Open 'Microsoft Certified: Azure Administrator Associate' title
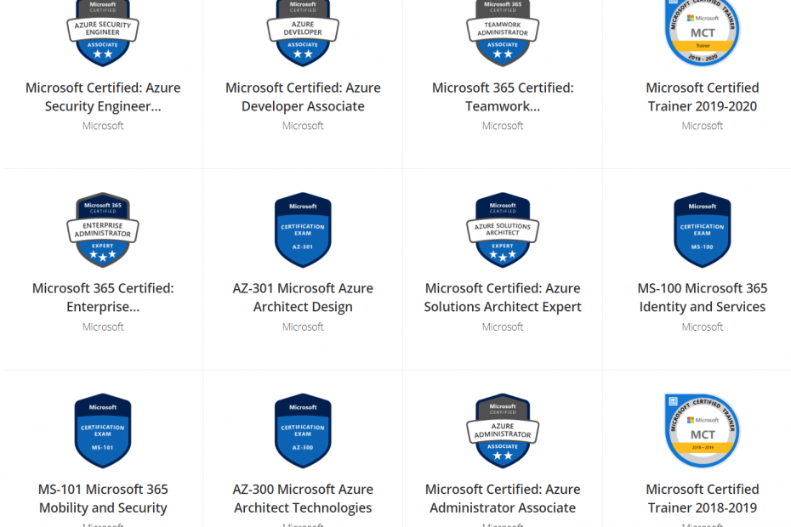The width and height of the screenshot is (791, 527). coord(503,498)
